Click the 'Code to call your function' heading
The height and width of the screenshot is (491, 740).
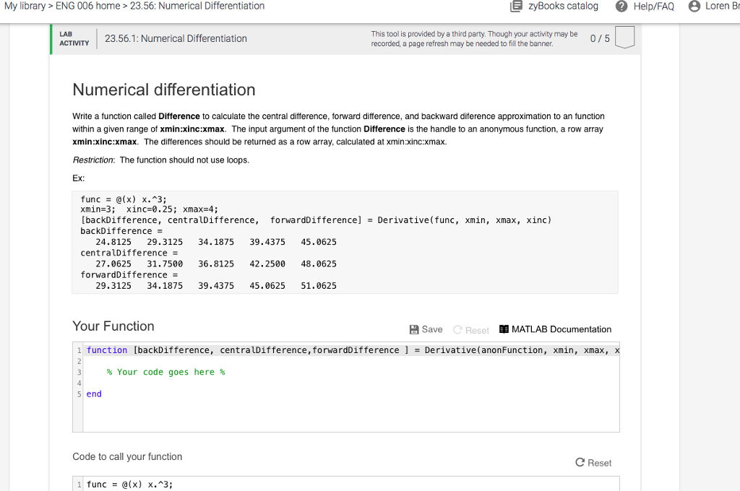click(127, 456)
